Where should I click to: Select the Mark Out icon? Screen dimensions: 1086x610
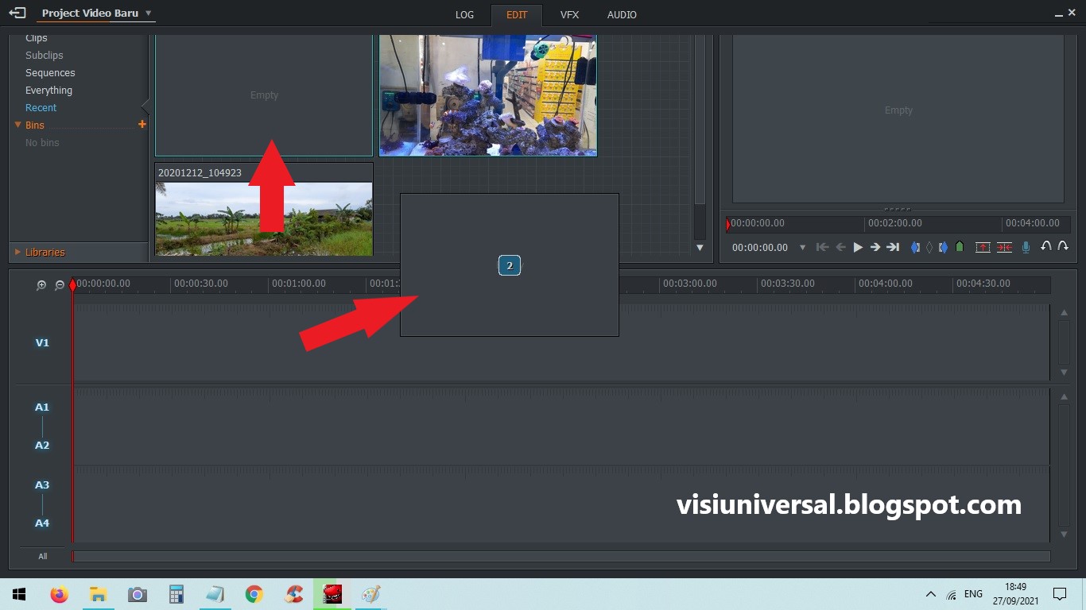coord(942,246)
